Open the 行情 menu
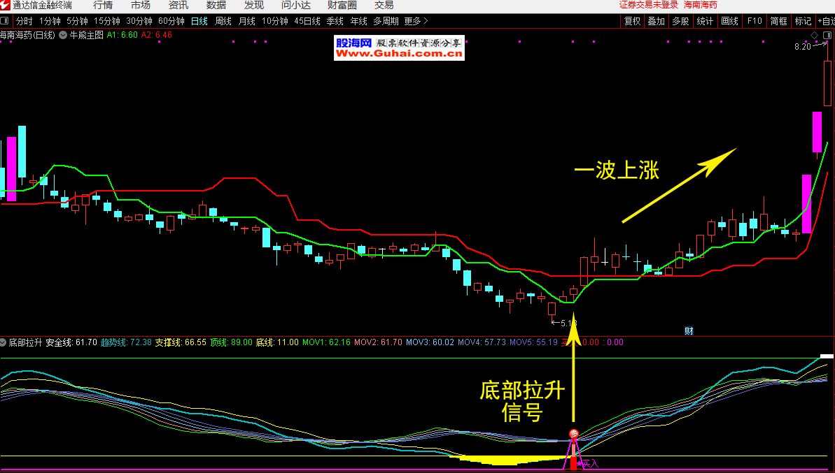The image size is (835, 473). pos(103,6)
